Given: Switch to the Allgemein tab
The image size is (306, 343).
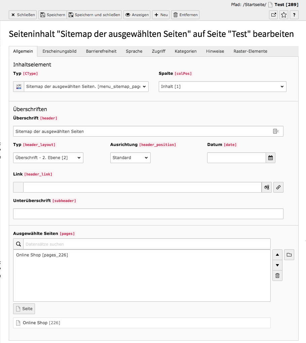Looking at the screenshot, I should (23, 51).
